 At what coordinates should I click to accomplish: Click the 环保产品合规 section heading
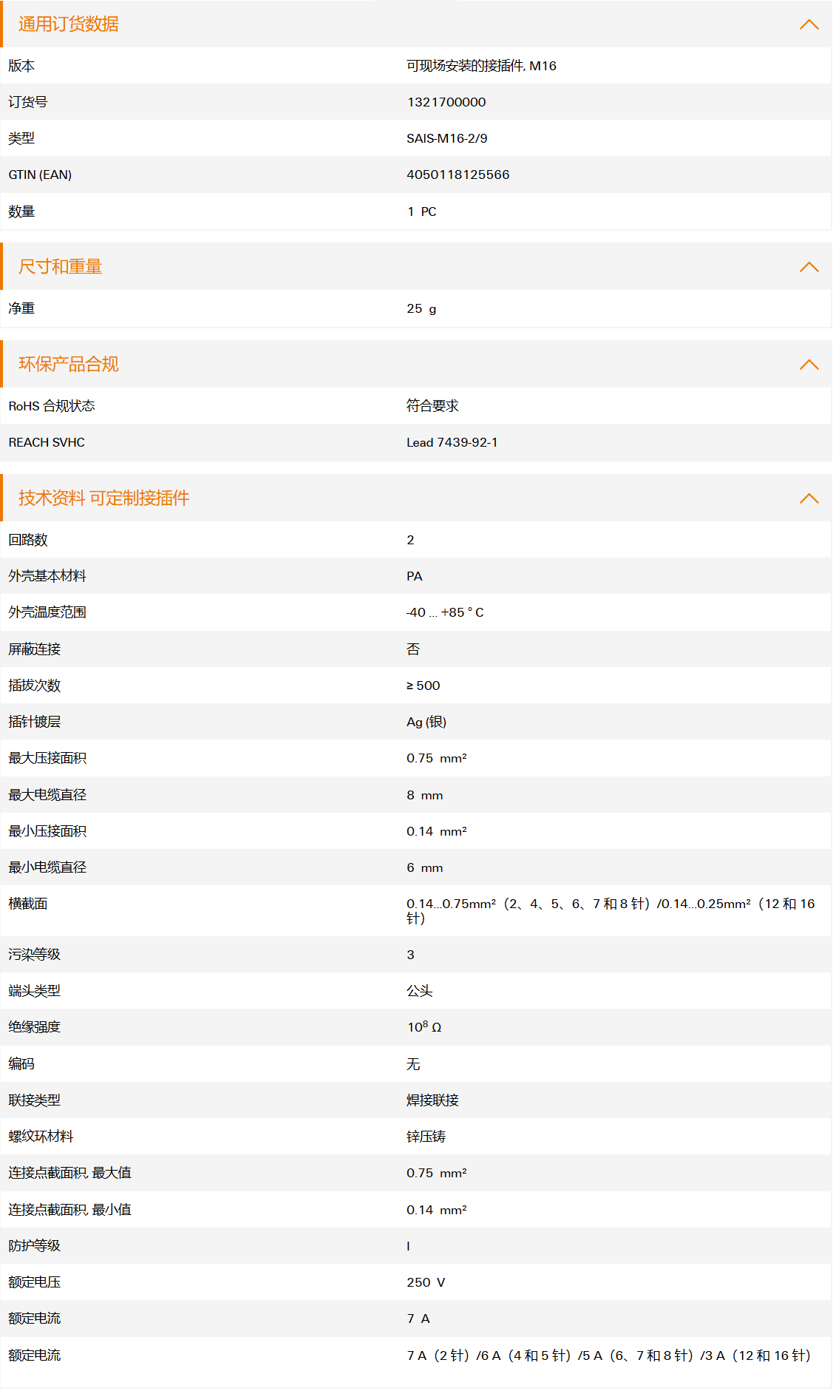click(69, 365)
